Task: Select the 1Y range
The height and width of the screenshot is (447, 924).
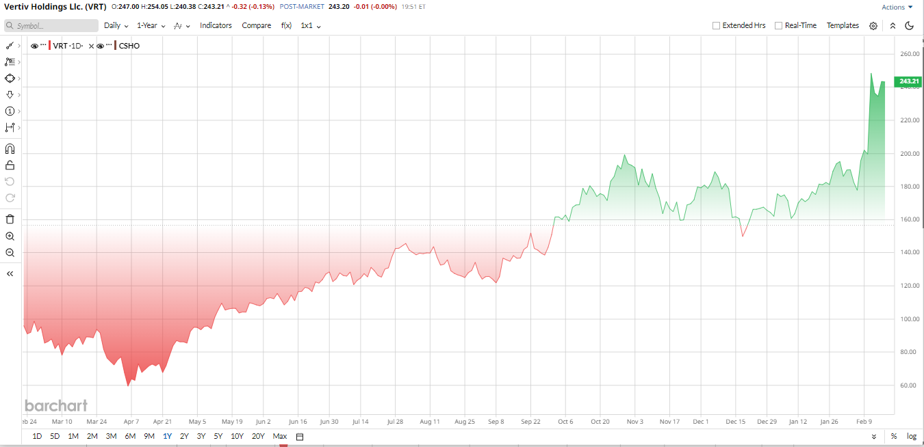Action: tap(167, 436)
